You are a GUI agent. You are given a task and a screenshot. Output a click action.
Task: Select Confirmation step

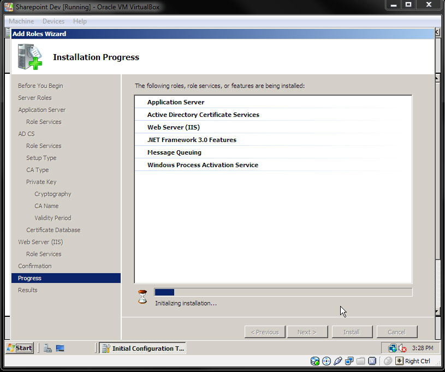(x=35, y=266)
